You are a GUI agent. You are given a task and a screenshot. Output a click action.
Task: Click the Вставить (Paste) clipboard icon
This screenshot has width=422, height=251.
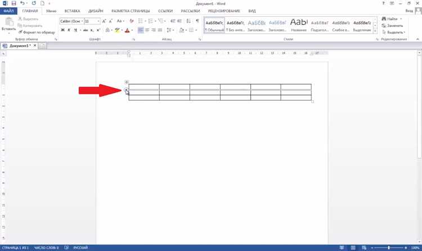pos(9,22)
